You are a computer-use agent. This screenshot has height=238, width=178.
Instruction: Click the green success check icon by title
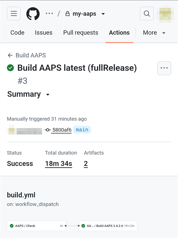(10, 68)
